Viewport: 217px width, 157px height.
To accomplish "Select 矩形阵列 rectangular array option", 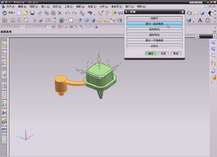I will point(154,29).
